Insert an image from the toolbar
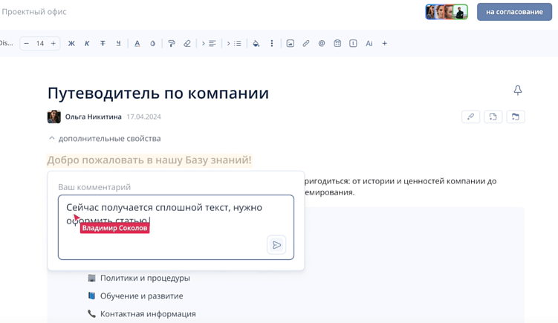 [x=291, y=43]
